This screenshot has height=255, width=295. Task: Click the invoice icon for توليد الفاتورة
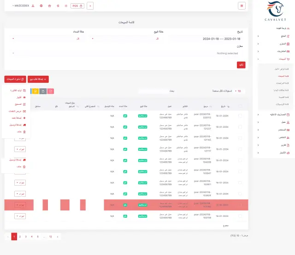[x=24, y=91]
